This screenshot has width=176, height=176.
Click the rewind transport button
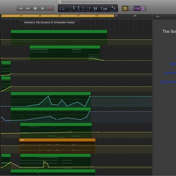(x=21, y=8)
